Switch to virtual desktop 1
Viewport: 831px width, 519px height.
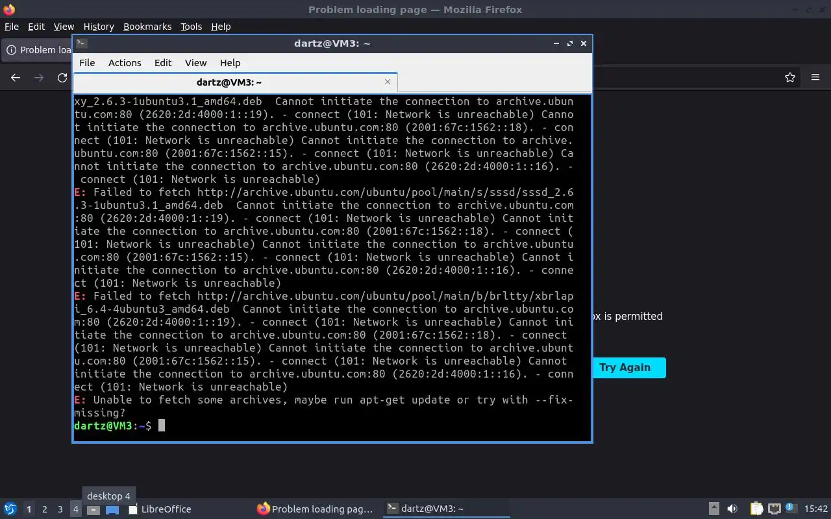coord(29,509)
